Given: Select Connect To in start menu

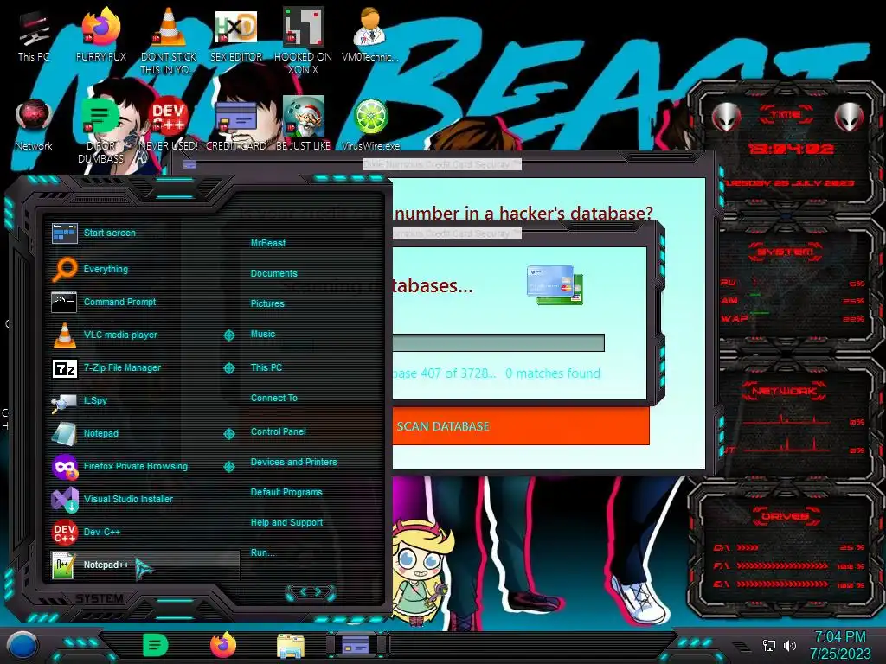Looking at the screenshot, I should tap(273, 398).
